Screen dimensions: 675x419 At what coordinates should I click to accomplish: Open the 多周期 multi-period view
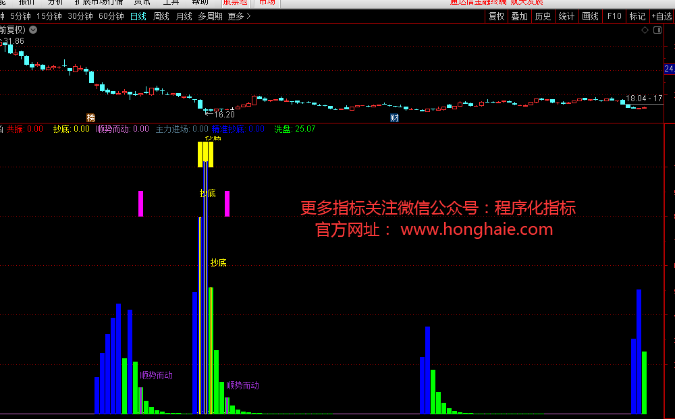tap(210, 16)
